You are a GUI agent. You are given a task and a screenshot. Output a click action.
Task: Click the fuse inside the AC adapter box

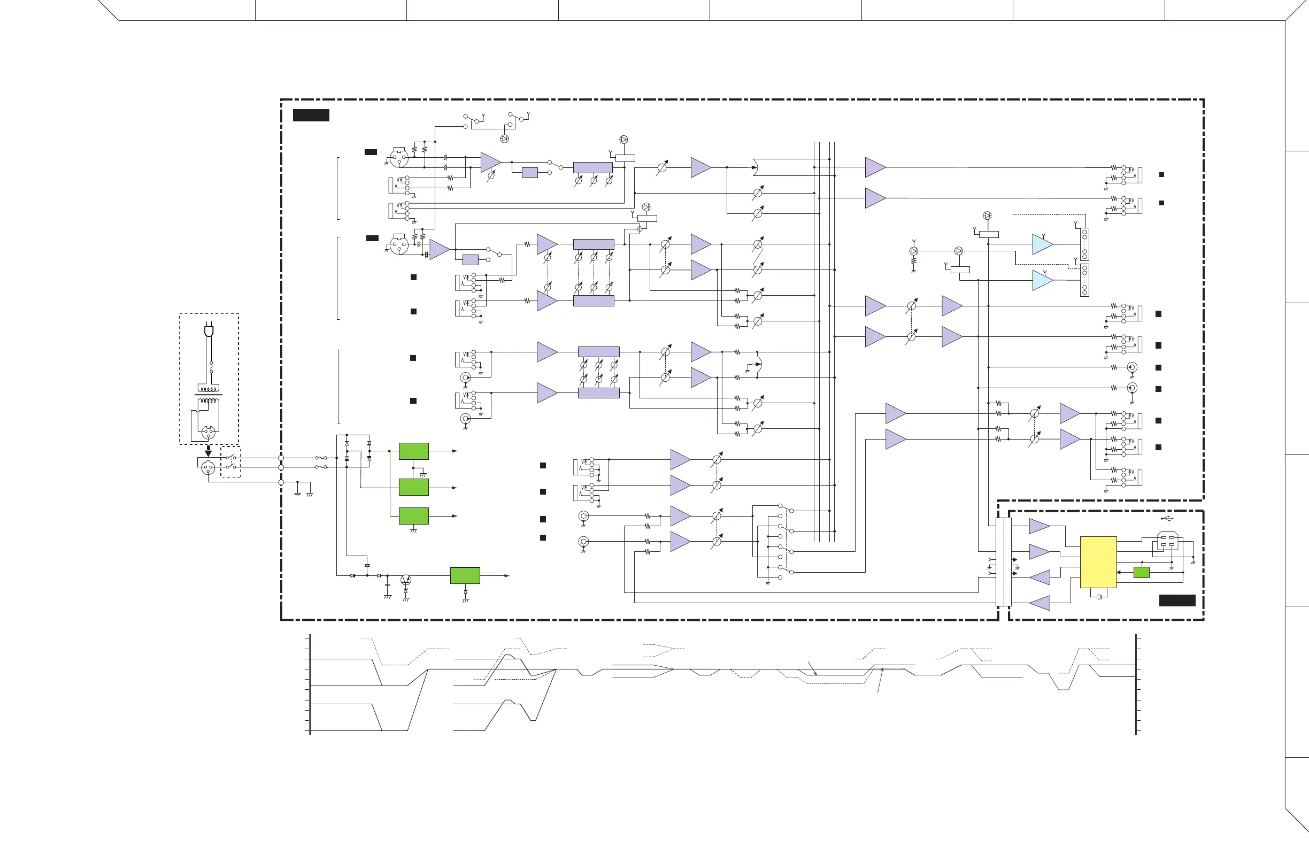211,367
